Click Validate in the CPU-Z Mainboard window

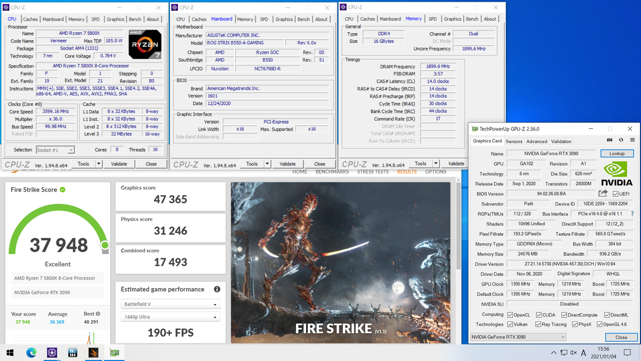287,164
